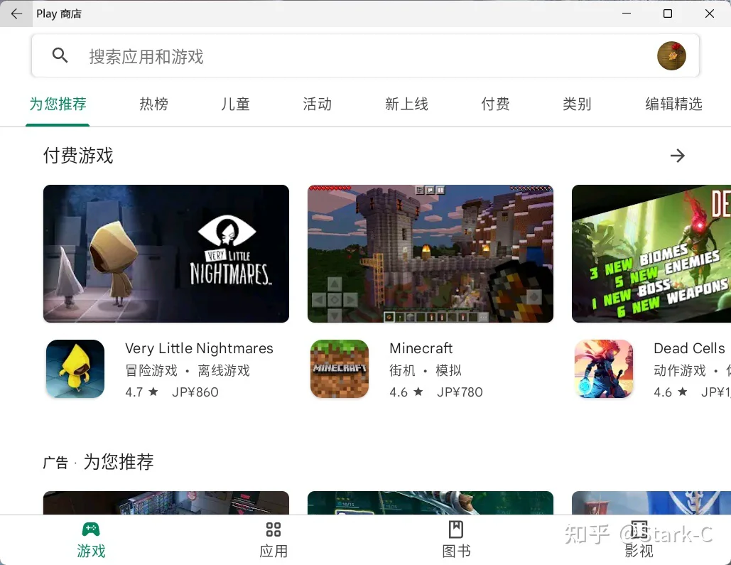Open the Dead Cells app icon
Viewport: 731px width, 565px height.
point(604,369)
